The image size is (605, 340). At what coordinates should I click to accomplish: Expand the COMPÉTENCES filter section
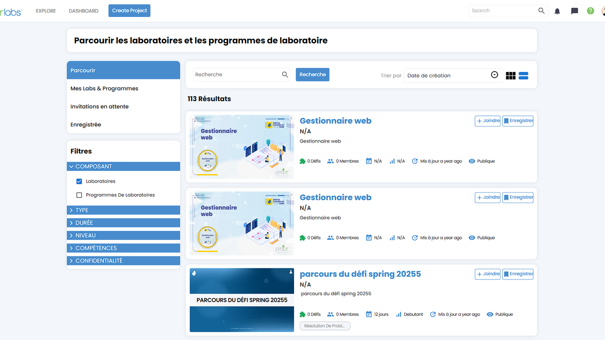[x=123, y=248]
